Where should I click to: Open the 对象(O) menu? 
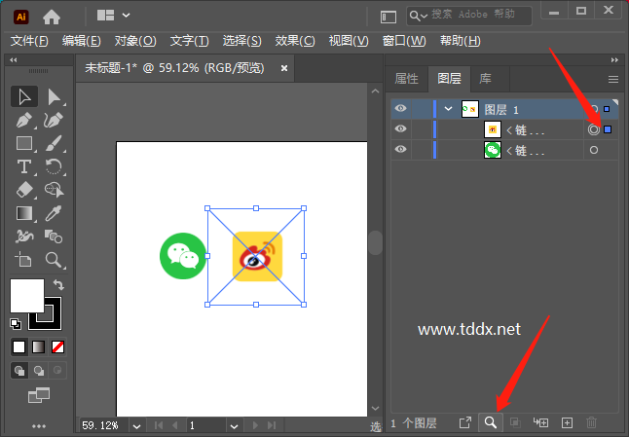pyautogui.click(x=135, y=41)
